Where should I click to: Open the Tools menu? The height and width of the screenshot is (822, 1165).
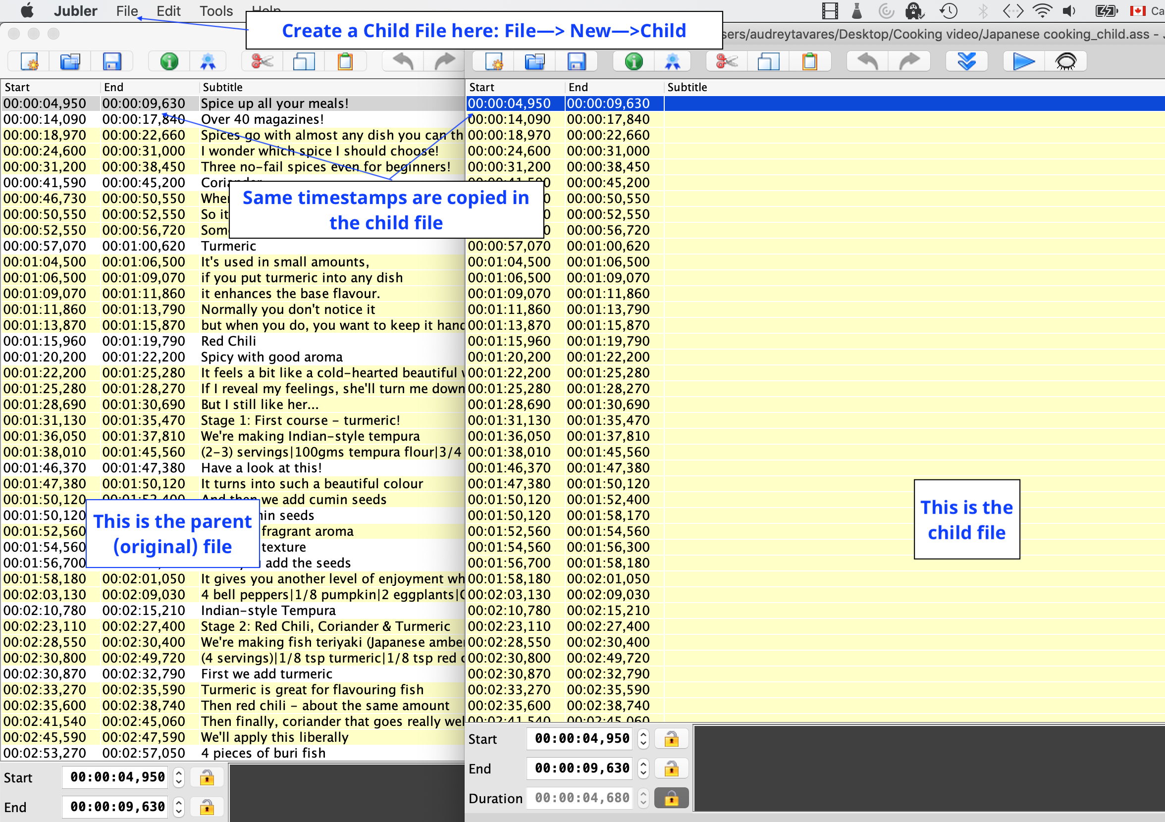click(216, 11)
